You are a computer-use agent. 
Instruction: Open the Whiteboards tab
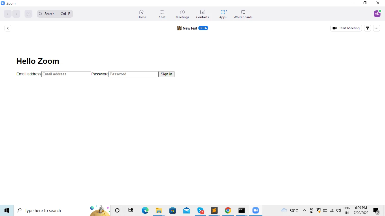(x=243, y=14)
